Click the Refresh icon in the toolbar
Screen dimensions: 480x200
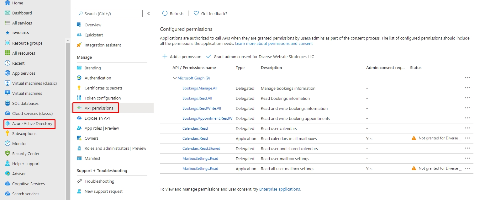click(x=165, y=13)
